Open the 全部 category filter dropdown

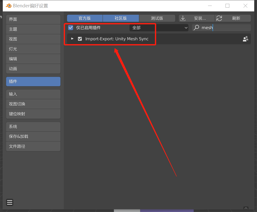tap(159, 28)
